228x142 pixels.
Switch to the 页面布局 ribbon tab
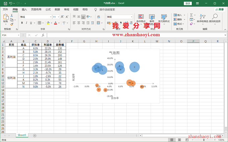(36, 9)
